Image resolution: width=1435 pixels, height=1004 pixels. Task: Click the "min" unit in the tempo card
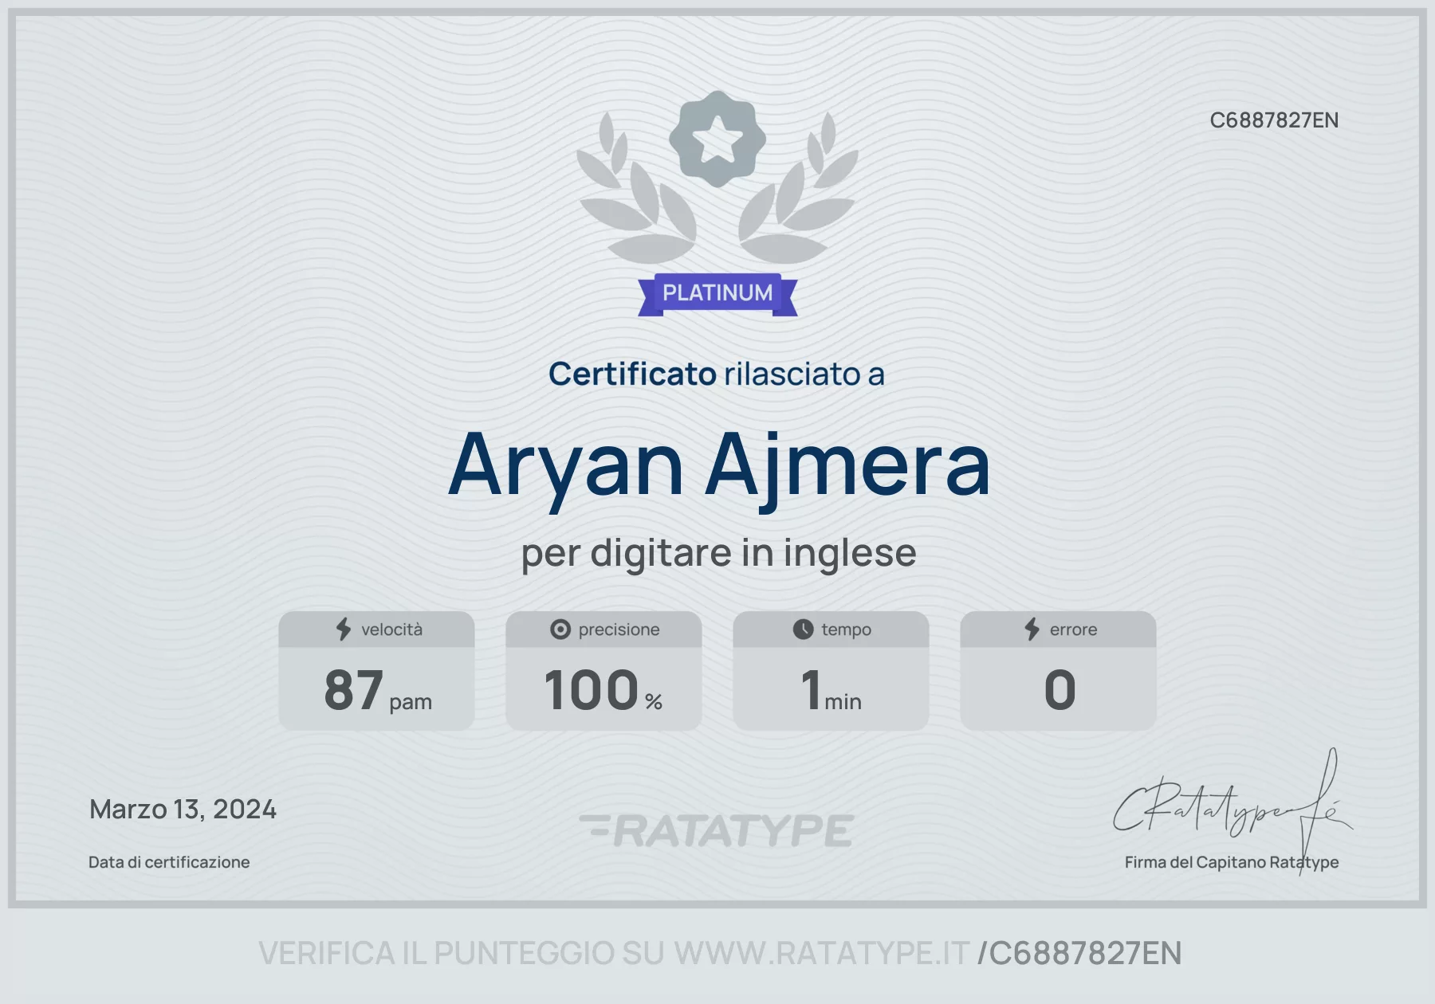pyautogui.click(x=843, y=702)
